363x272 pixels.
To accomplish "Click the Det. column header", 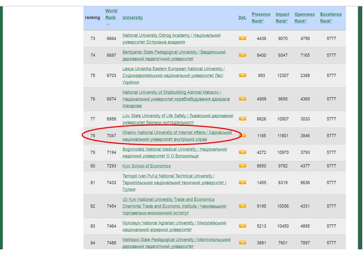I will tap(242, 17).
